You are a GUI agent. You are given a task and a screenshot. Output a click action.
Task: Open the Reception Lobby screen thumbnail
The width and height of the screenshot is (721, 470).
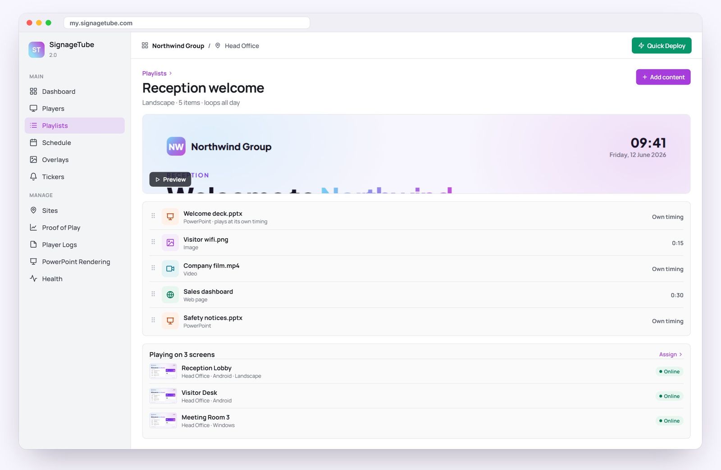163,371
